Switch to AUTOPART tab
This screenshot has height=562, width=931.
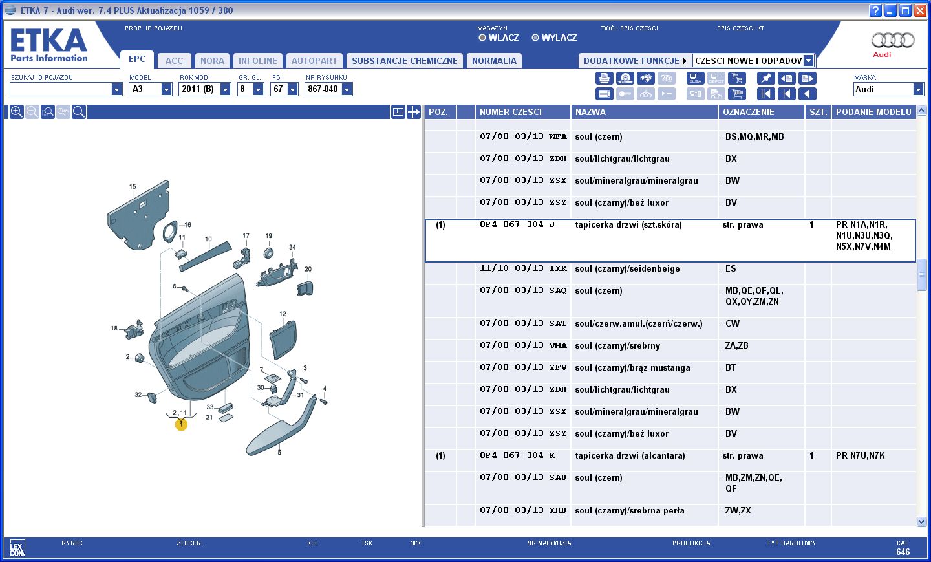point(314,61)
